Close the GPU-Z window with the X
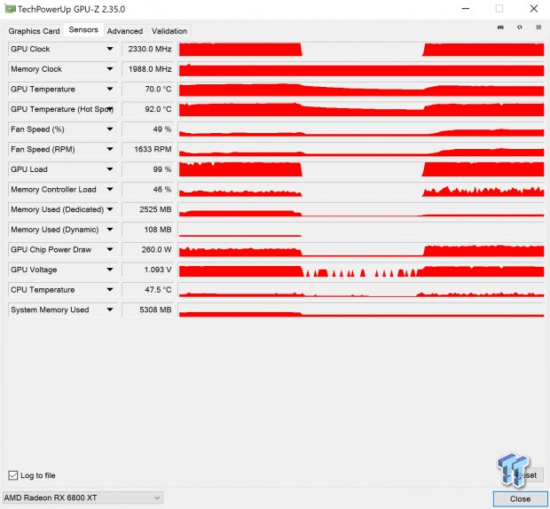This screenshot has height=509, width=550. click(533, 8)
